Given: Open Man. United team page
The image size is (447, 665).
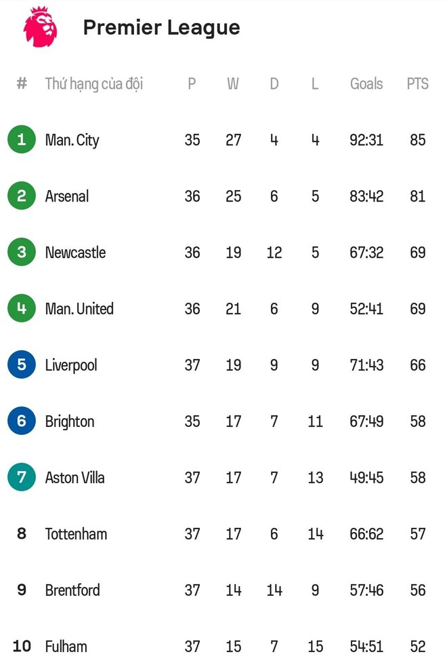Looking at the screenshot, I should tap(79, 309).
